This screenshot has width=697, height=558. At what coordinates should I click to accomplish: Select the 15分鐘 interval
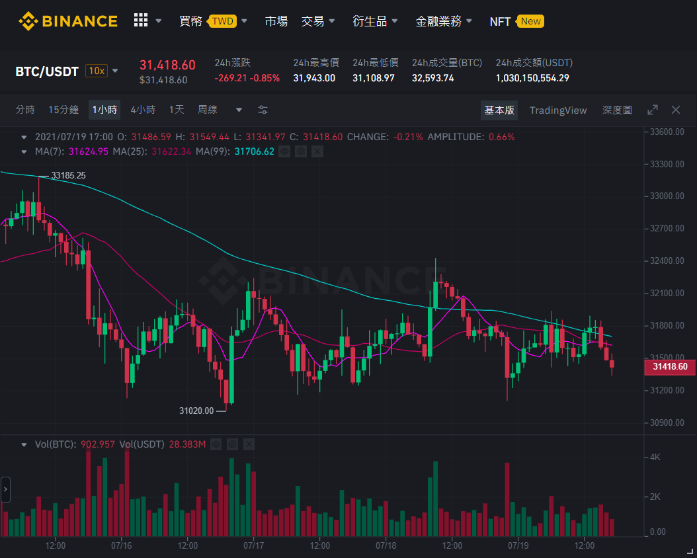(x=63, y=110)
